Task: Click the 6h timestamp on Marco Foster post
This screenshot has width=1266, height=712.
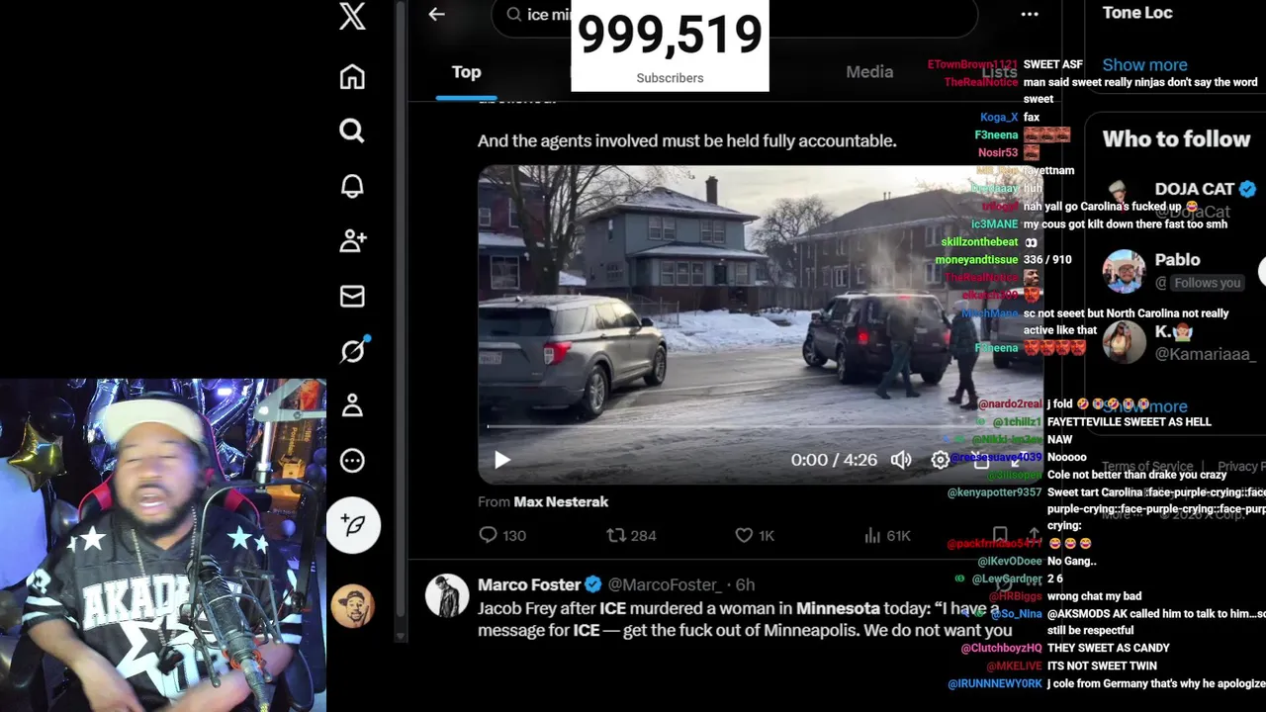Action: [744, 584]
